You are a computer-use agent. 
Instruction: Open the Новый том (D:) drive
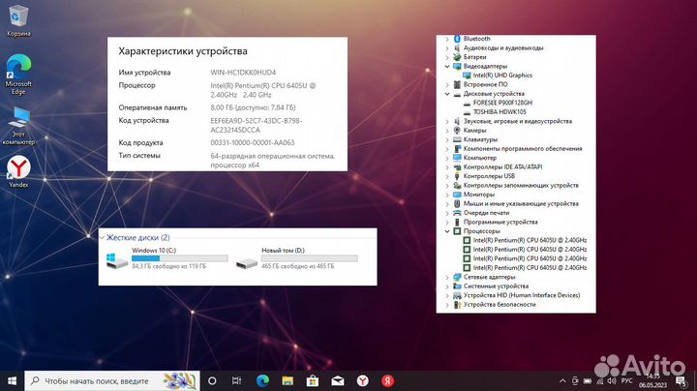coord(296,258)
